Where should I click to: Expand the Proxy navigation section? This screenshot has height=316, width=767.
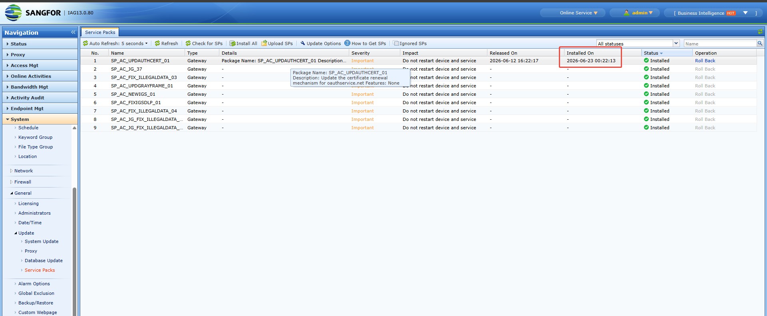pyautogui.click(x=40, y=55)
